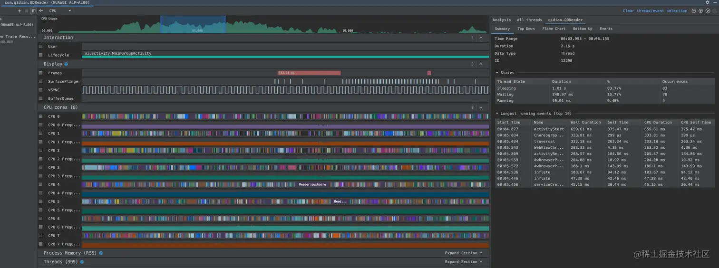The width and height of the screenshot is (719, 268).
Task: Hide the profiler tool window with the minus icon
Action: [714, 2]
